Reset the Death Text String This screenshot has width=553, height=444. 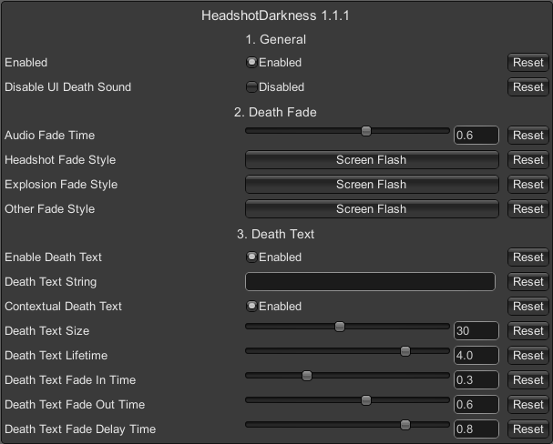point(527,282)
